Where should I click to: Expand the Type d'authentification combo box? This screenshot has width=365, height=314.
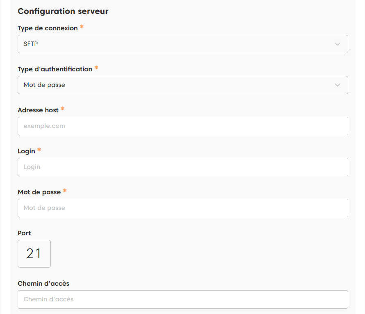[182, 85]
